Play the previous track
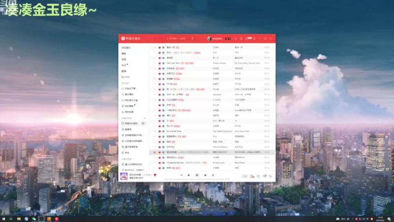394x222 pixels. coord(189,175)
